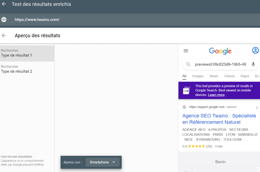Click the Google logo in the preview
Screen dimensions: 260x172
pos(220,51)
